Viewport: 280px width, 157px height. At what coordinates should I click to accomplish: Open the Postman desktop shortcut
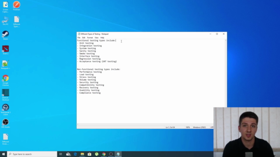tap(17, 6)
